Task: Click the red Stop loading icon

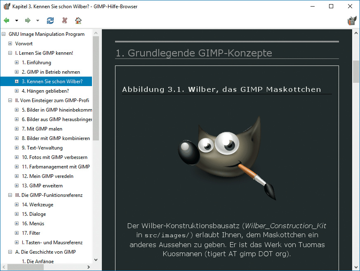Action: (65, 21)
